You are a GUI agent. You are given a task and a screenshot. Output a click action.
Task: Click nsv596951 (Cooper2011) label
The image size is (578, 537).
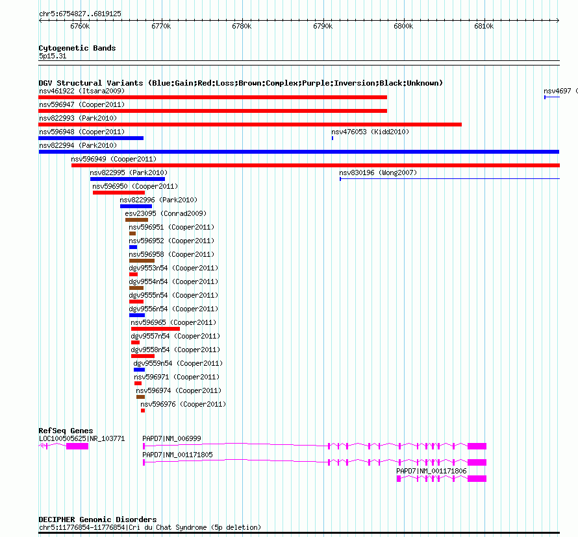(x=171, y=227)
